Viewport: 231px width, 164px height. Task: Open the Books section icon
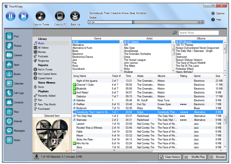pos(9,74)
